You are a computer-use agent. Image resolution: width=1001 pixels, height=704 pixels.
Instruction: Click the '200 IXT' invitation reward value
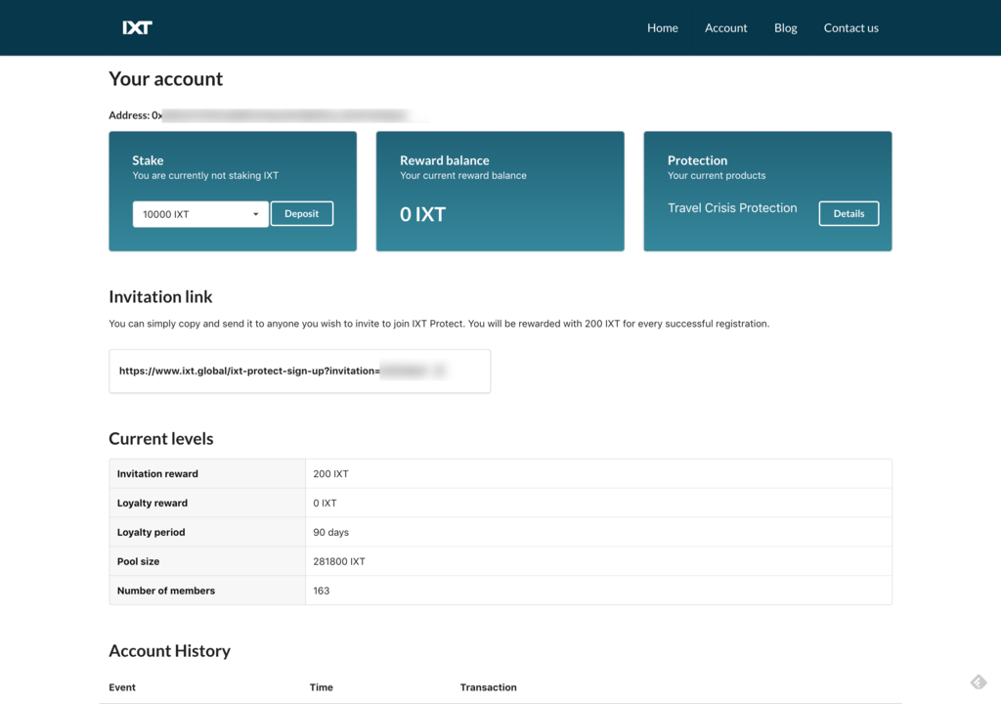click(x=330, y=474)
